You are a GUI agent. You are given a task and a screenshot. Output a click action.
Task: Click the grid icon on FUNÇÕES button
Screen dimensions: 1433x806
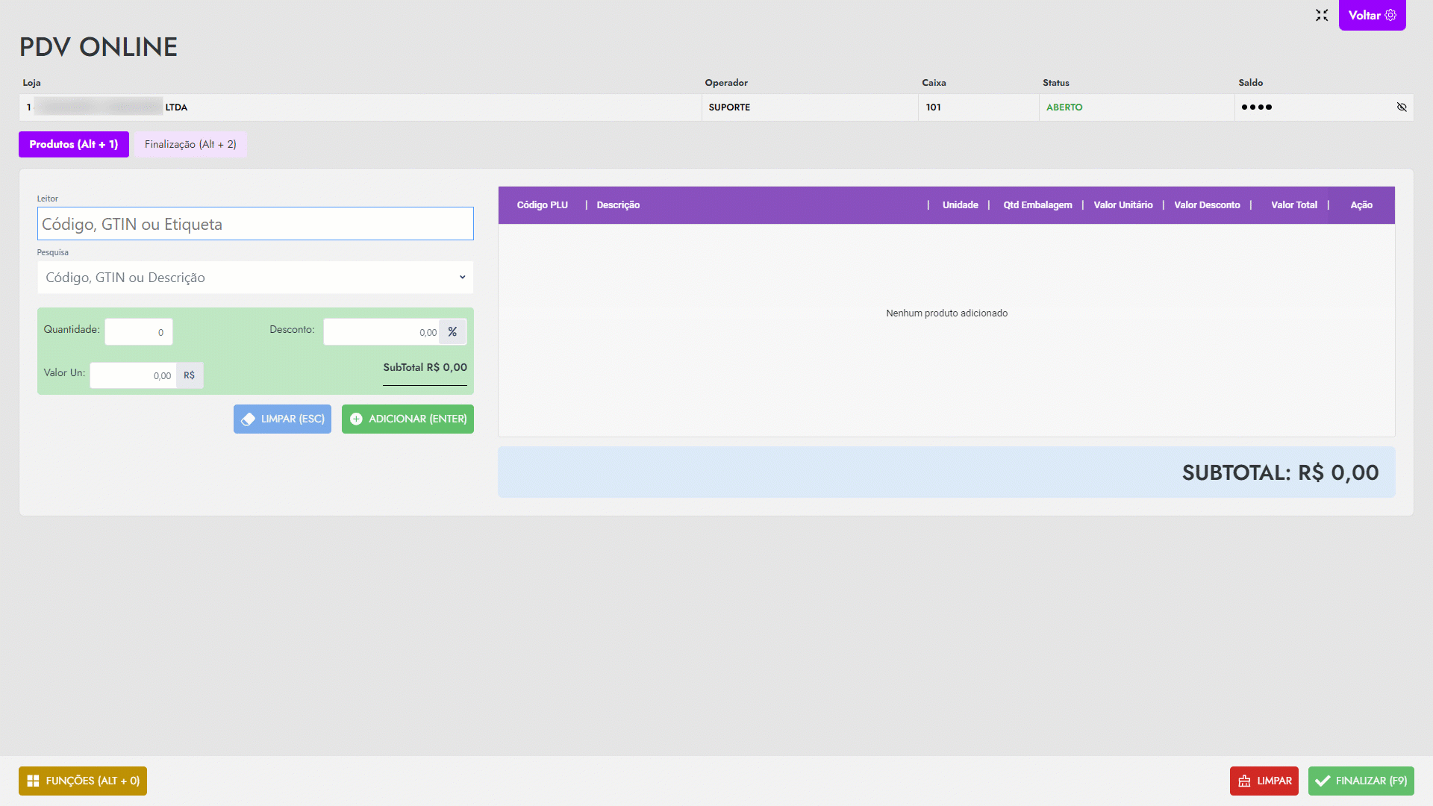click(33, 781)
